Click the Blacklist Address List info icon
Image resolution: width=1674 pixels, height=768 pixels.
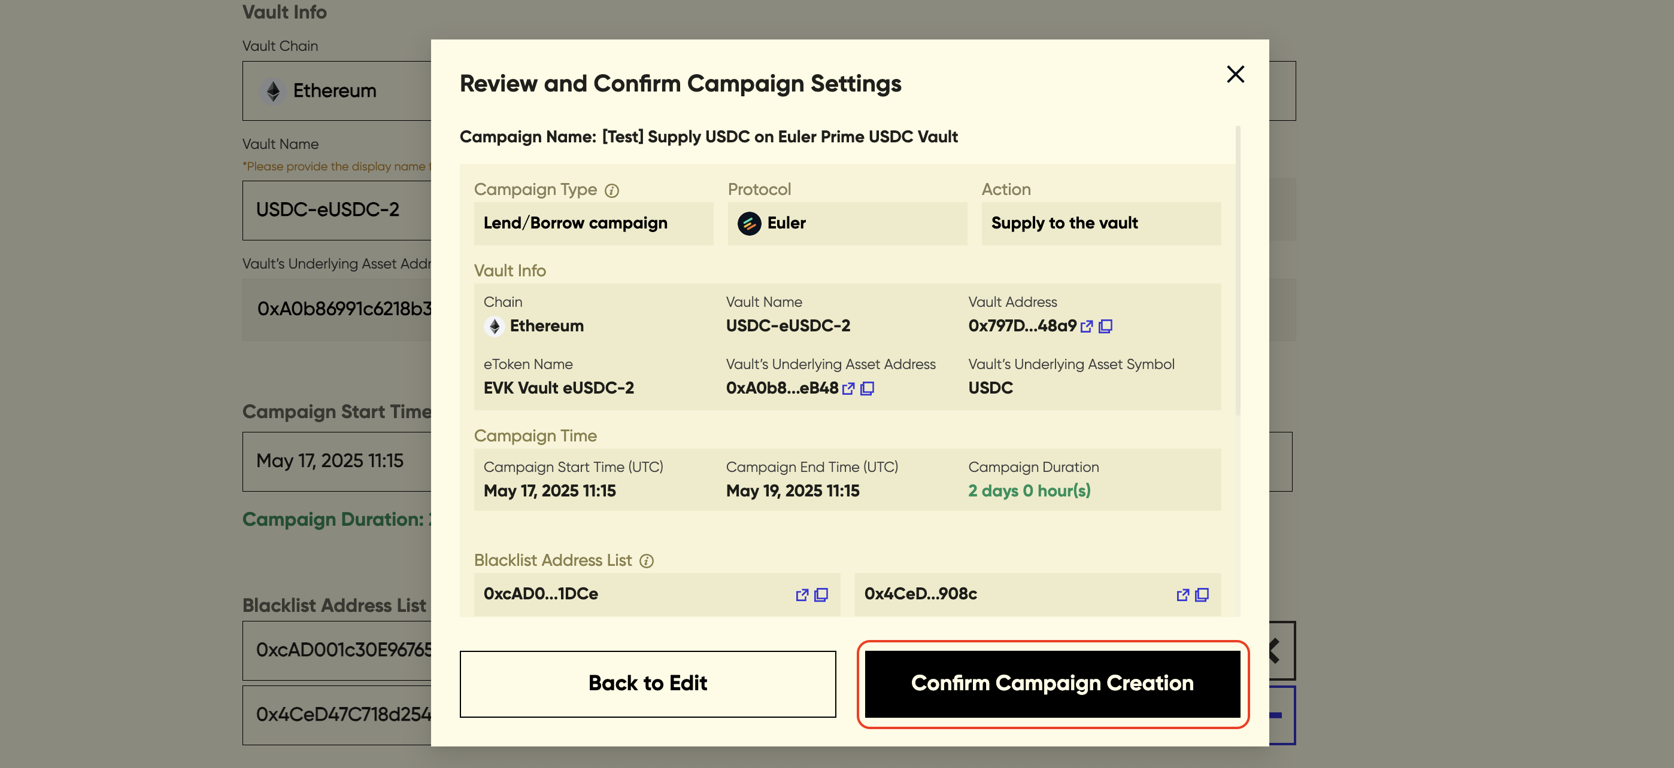(x=646, y=561)
